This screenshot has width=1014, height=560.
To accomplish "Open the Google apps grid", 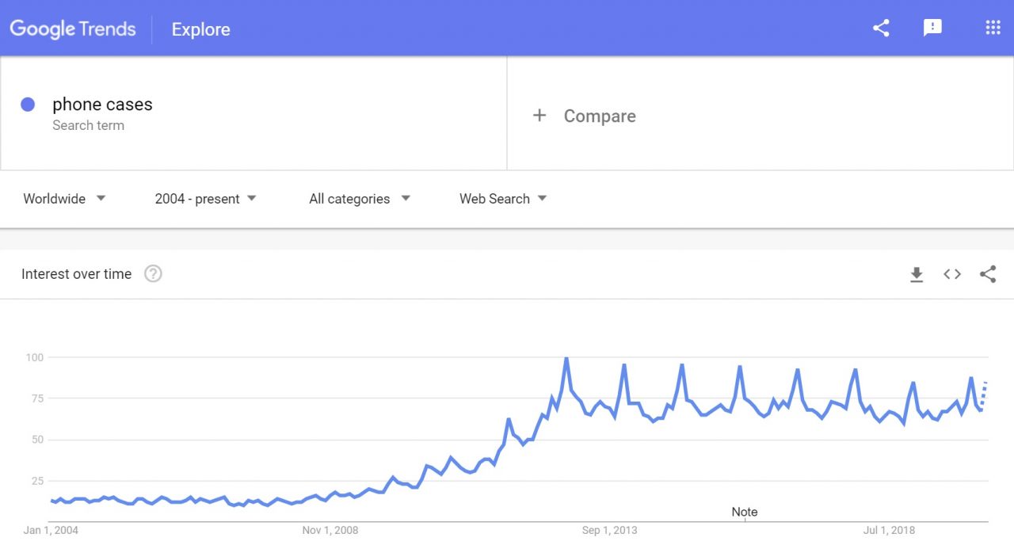I will (993, 29).
